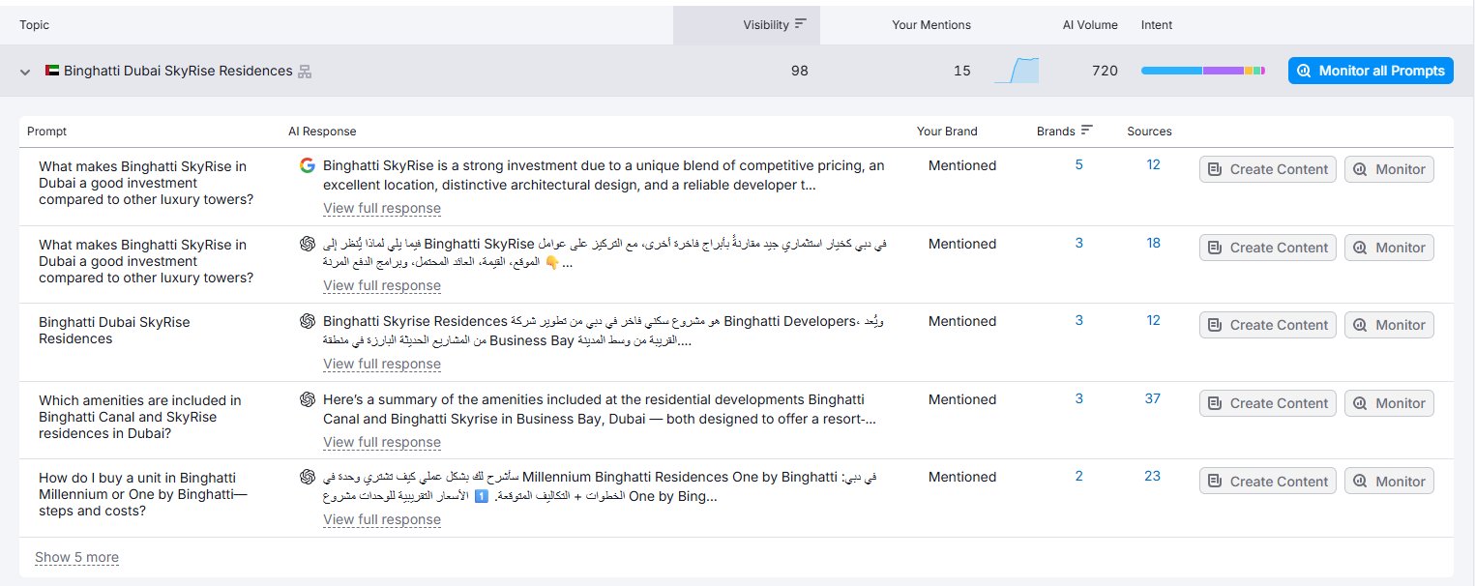
Task: View full response for the Millennium buying prompt
Action: coord(382,520)
